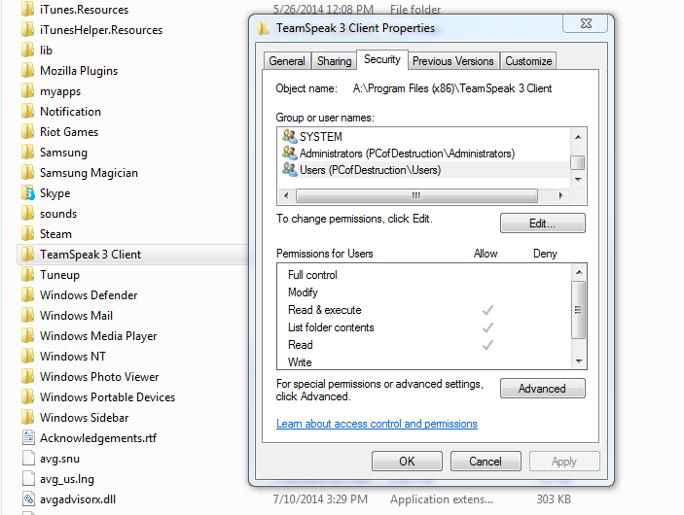The height and width of the screenshot is (515, 684).
Task: Click the Samsung Magician folder icon
Action: [x=28, y=173]
